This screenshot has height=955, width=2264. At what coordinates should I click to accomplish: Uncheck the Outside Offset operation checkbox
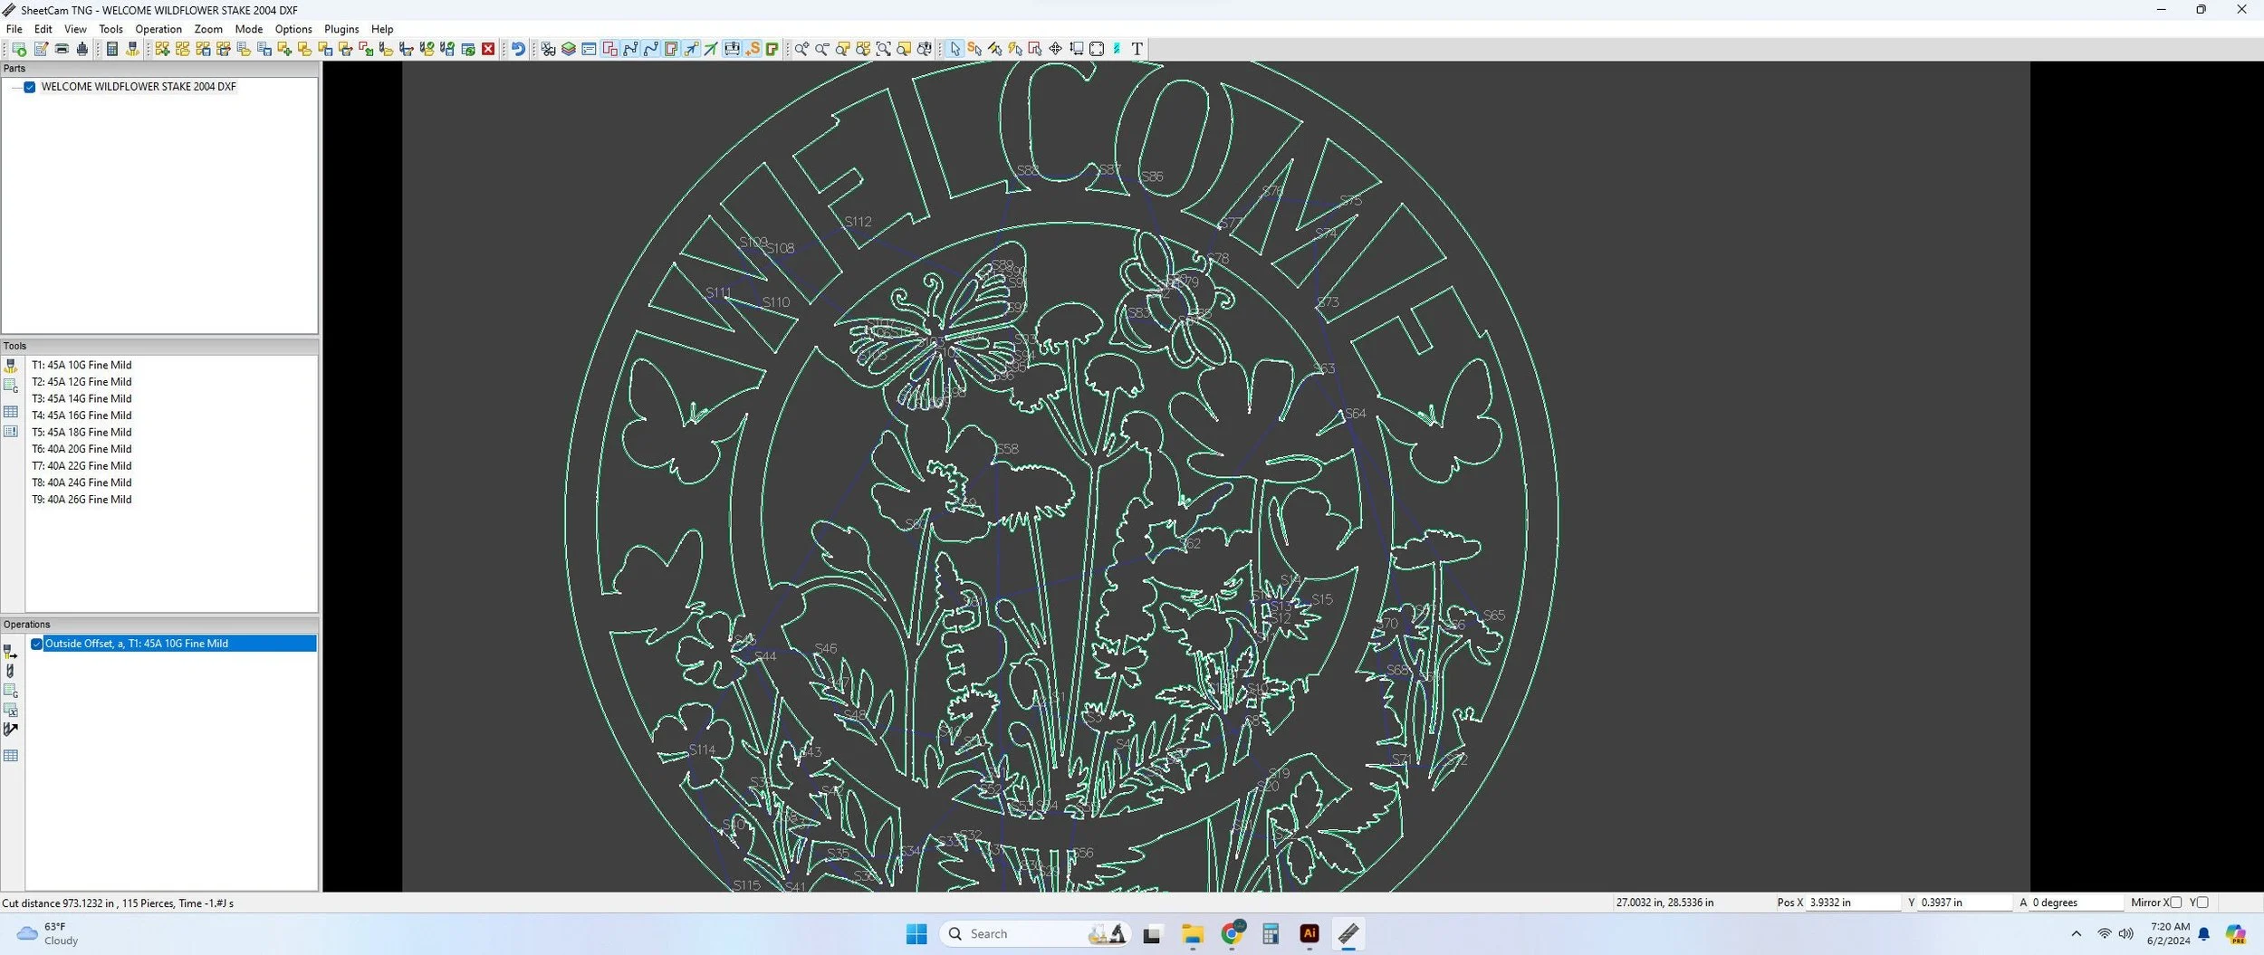click(x=37, y=644)
